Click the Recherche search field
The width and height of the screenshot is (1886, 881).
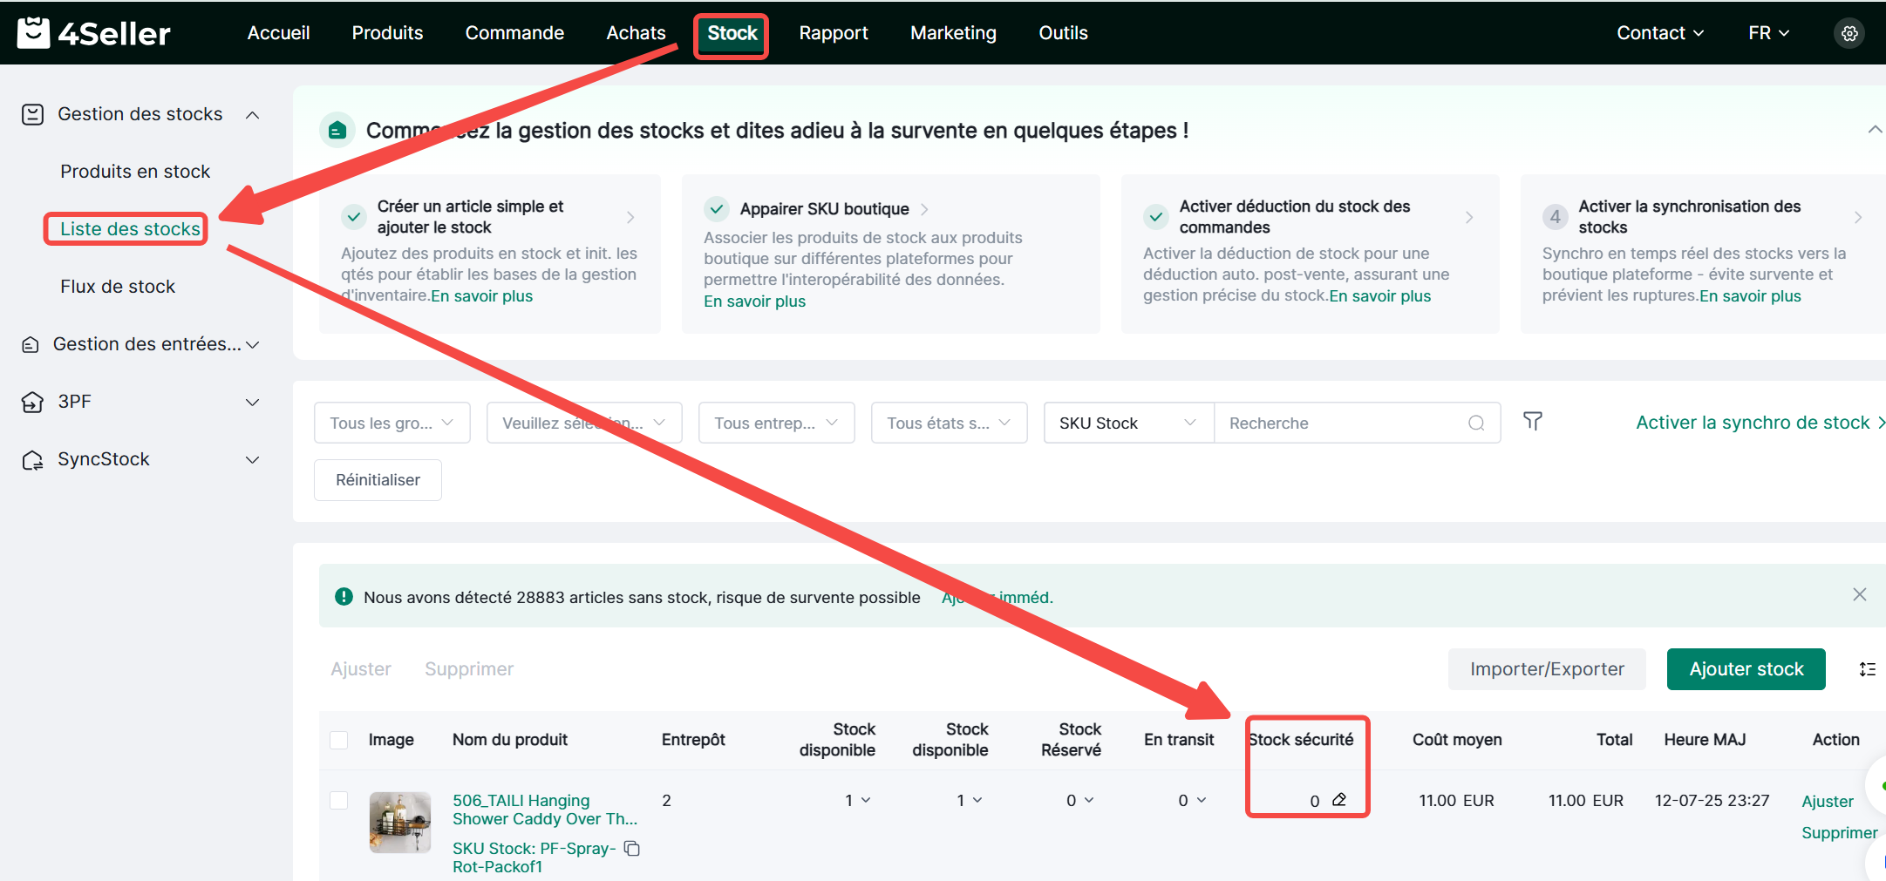(1343, 423)
